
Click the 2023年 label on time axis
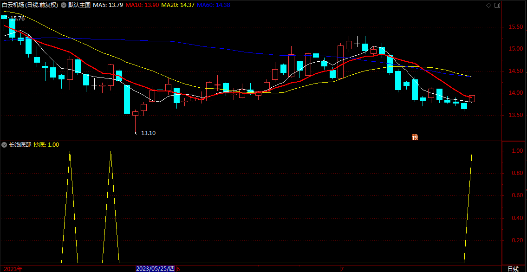coord(13,269)
